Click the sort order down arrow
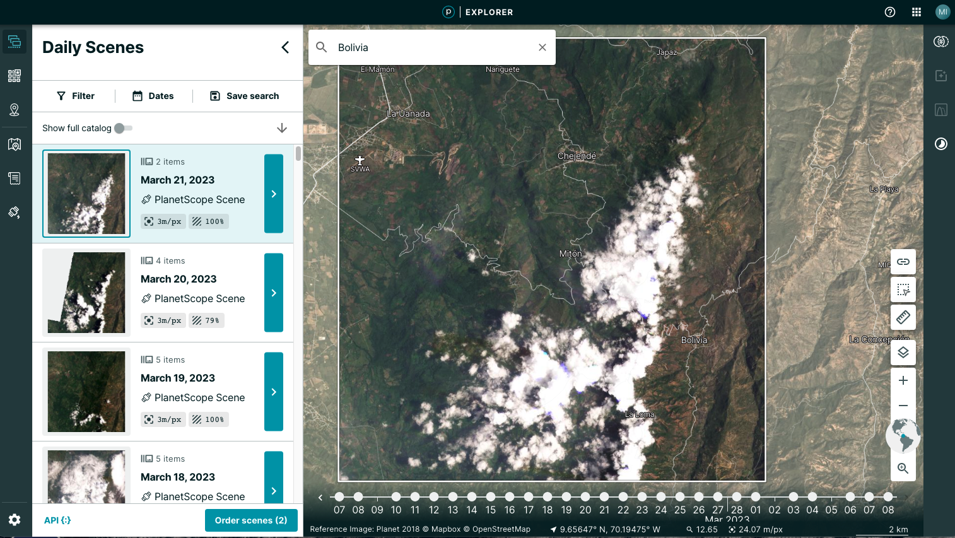This screenshot has width=955, height=538. [281, 128]
